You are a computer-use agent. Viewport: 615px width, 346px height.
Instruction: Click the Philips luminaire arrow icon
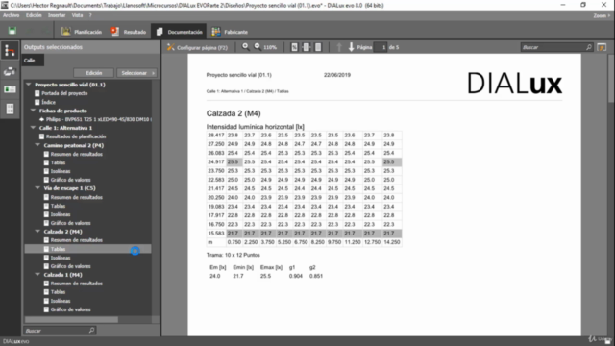coord(41,119)
